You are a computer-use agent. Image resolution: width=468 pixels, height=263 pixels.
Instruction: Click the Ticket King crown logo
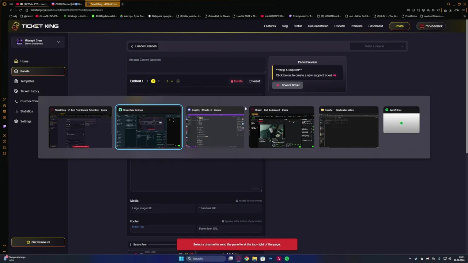point(16,26)
